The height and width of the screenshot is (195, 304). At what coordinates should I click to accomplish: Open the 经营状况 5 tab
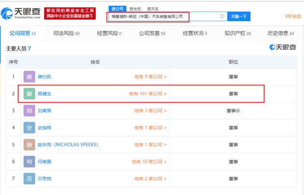point(195,33)
